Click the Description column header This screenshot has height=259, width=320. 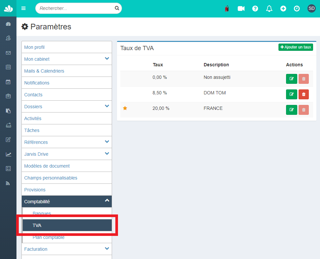(x=216, y=65)
